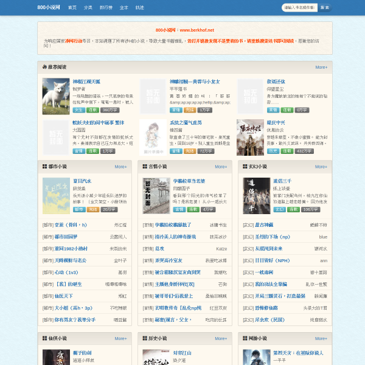
Task: Open the 对弈江山 cover under 历史小说
Action: 156,357
